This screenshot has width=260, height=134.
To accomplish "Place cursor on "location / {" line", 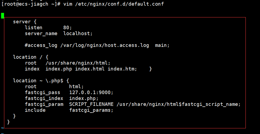I will coord(30,57).
